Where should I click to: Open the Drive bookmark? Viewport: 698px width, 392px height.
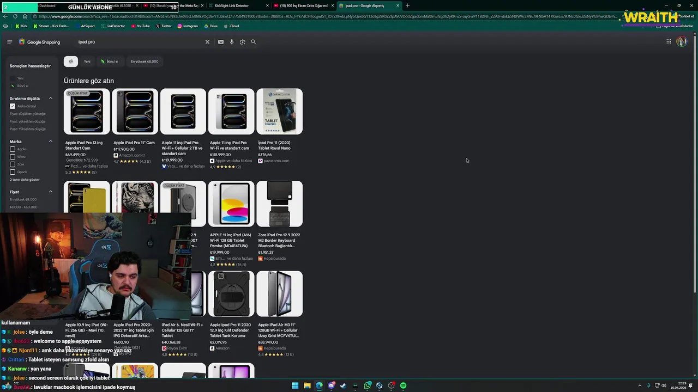click(210, 26)
